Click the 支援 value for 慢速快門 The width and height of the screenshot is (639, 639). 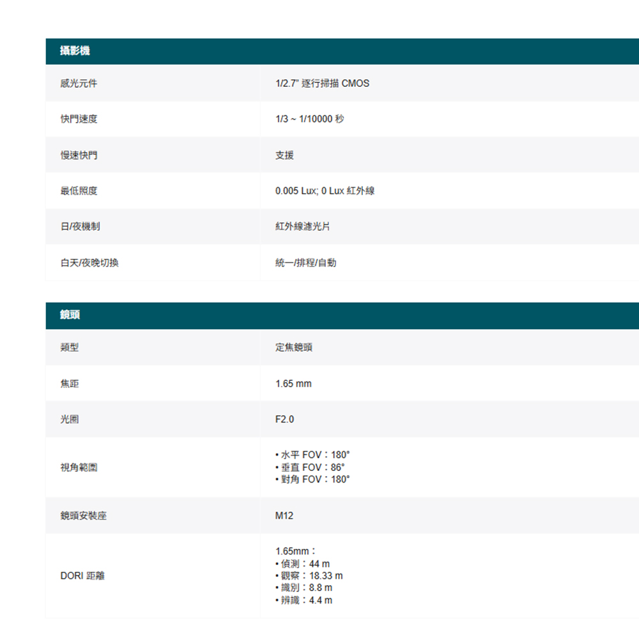tap(284, 155)
